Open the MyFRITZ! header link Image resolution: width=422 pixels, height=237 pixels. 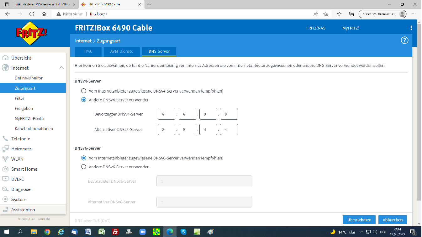pyautogui.click(x=351, y=28)
